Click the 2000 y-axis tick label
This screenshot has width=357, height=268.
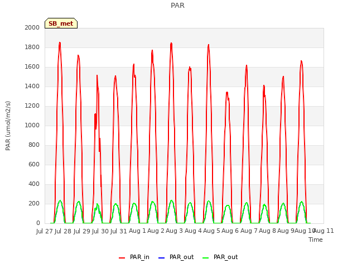[x=32, y=27]
